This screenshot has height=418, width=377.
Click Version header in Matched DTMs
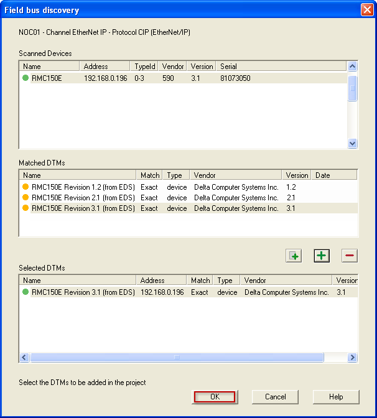point(297,175)
